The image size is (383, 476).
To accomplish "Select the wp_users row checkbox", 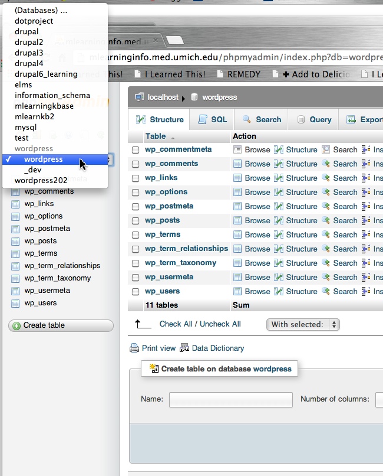I will [x=136, y=292].
